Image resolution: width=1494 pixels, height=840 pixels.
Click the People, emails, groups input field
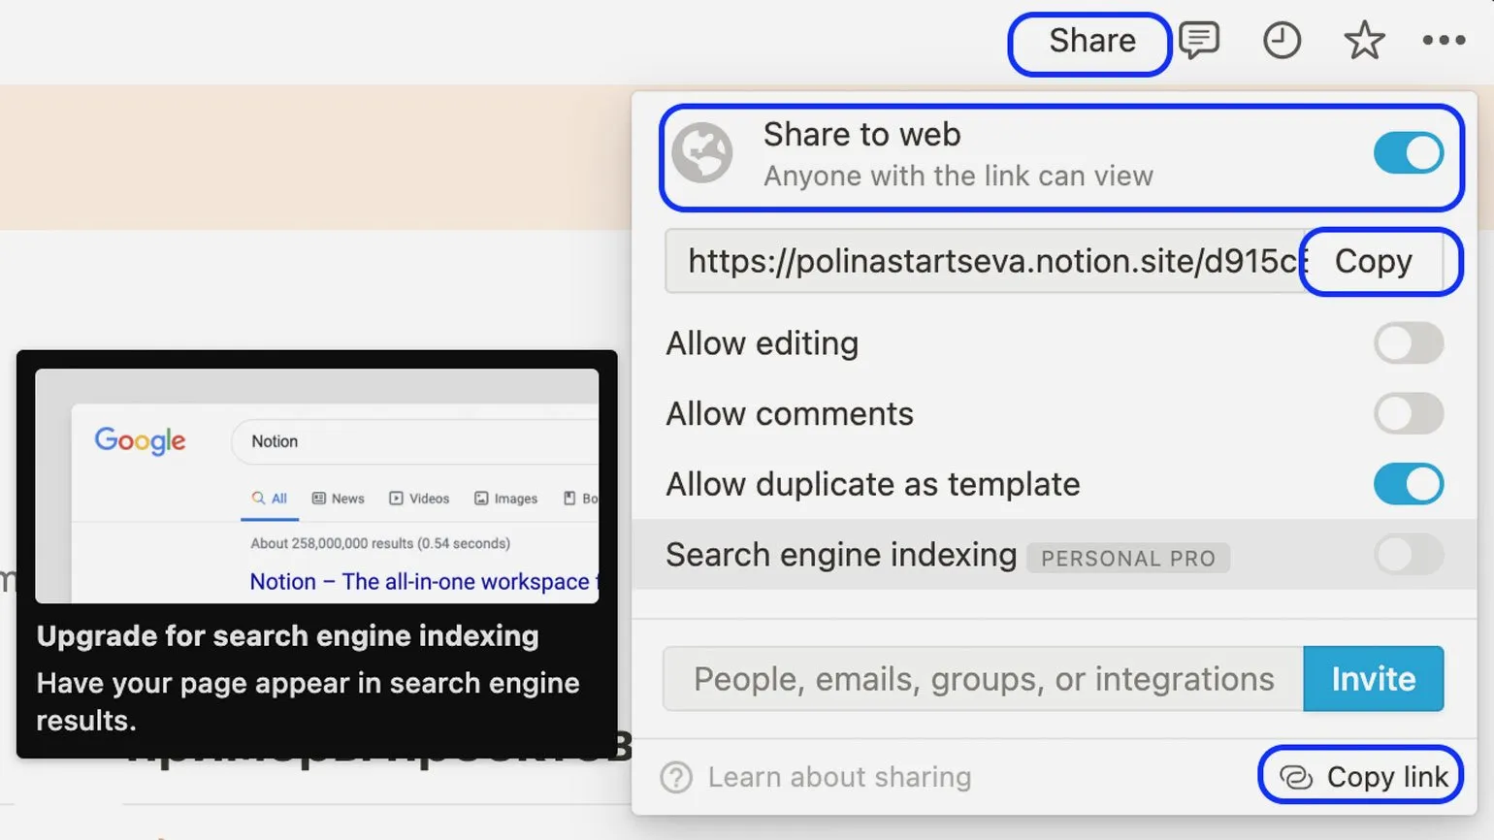tap(983, 679)
